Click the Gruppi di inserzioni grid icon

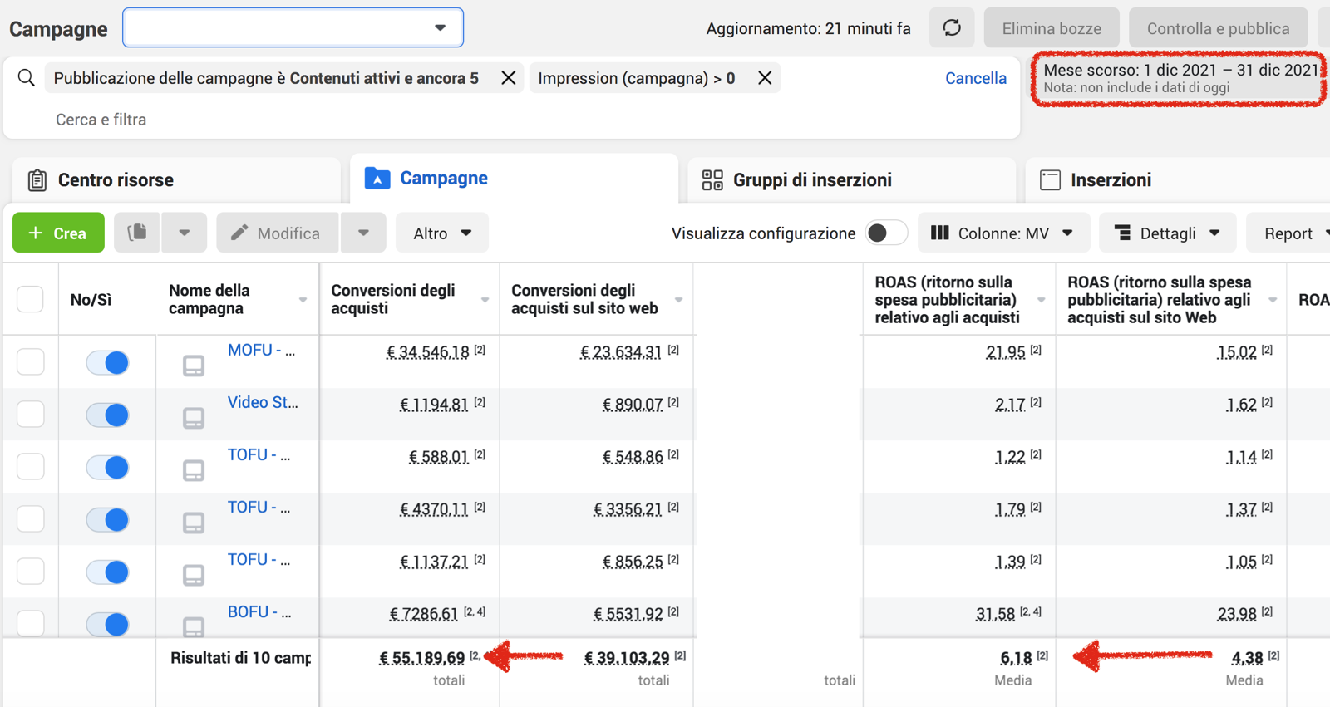click(712, 179)
